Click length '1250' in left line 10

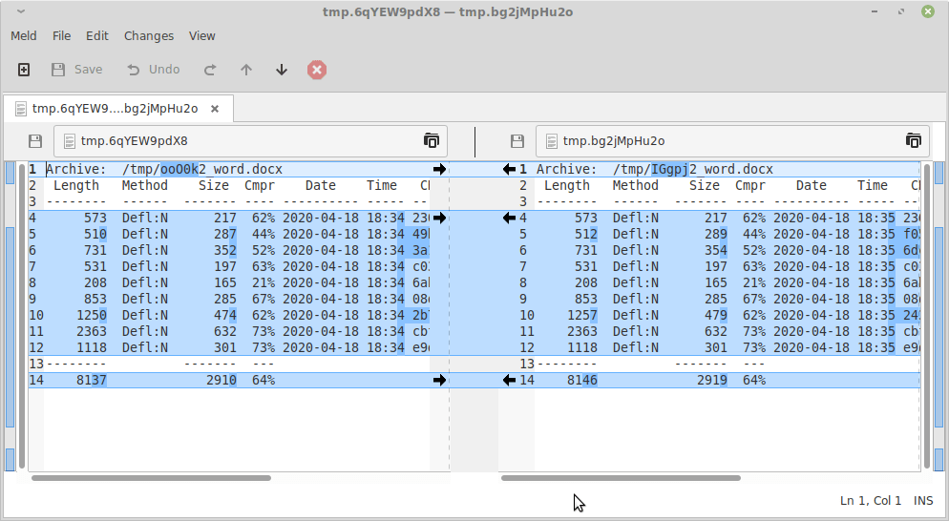pos(92,315)
